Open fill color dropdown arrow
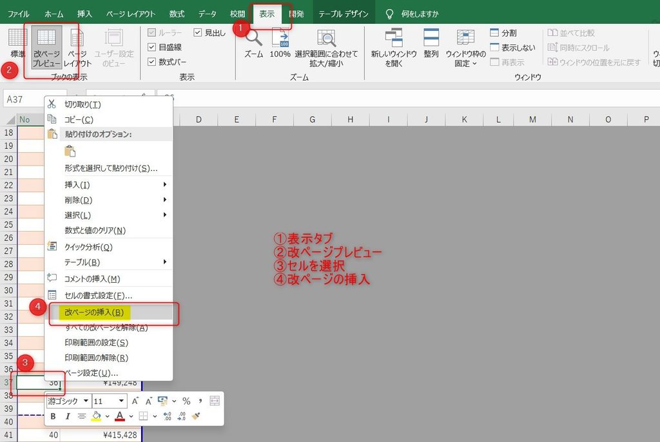The image size is (660, 442). coord(108,416)
